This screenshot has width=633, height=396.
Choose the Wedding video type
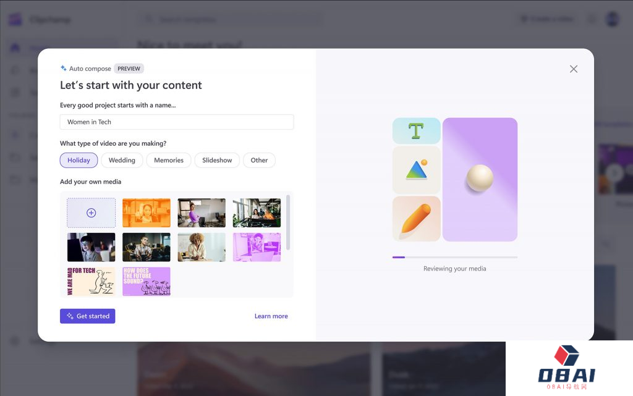pos(122,160)
